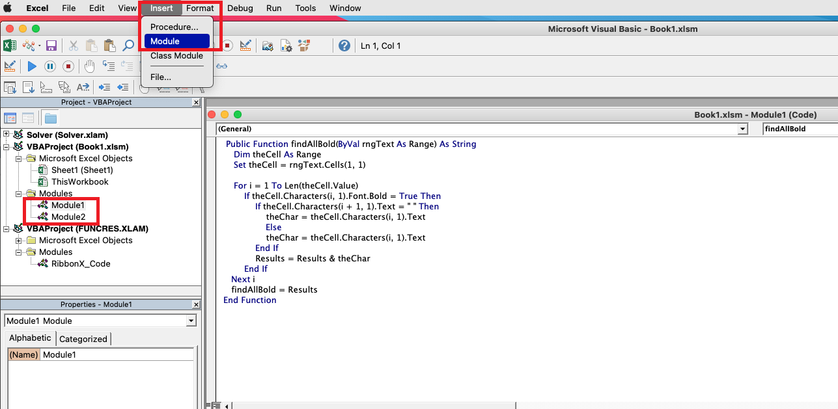Click the Quick Watch eyeglasses icon

coord(222,66)
